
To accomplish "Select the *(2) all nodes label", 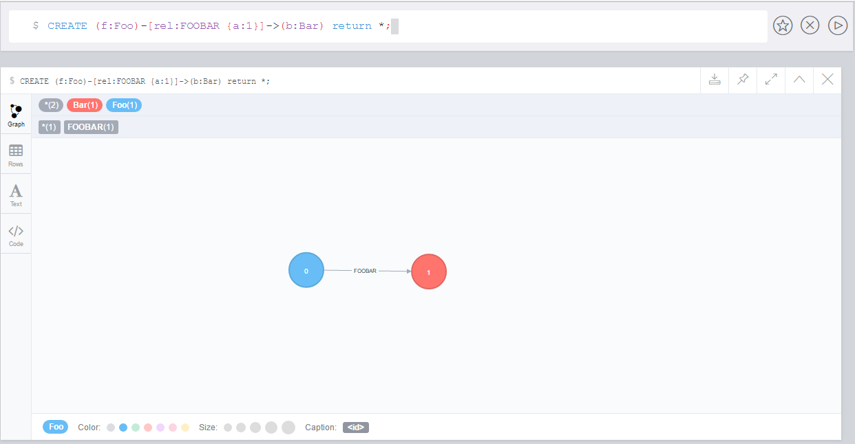I will click(x=51, y=105).
